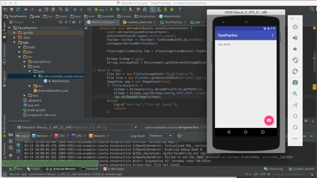Open the Gradle Console panel

click(x=301, y=169)
